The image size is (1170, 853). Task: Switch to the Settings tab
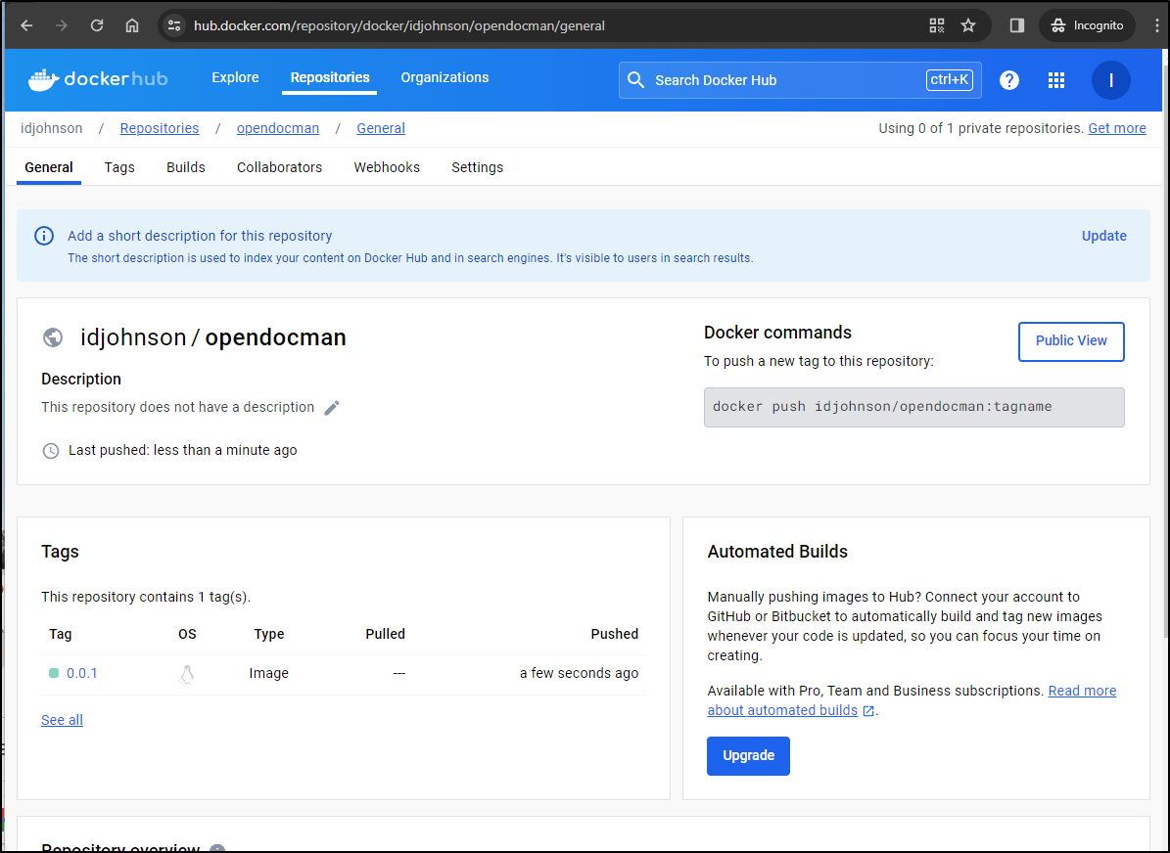click(478, 167)
